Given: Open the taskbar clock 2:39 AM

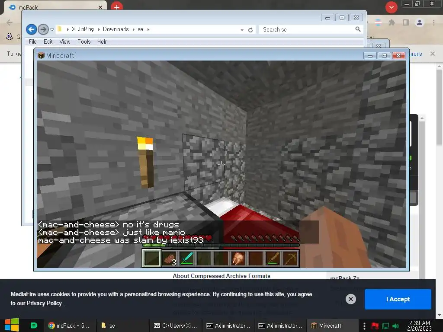Looking at the screenshot, I should point(419,326).
